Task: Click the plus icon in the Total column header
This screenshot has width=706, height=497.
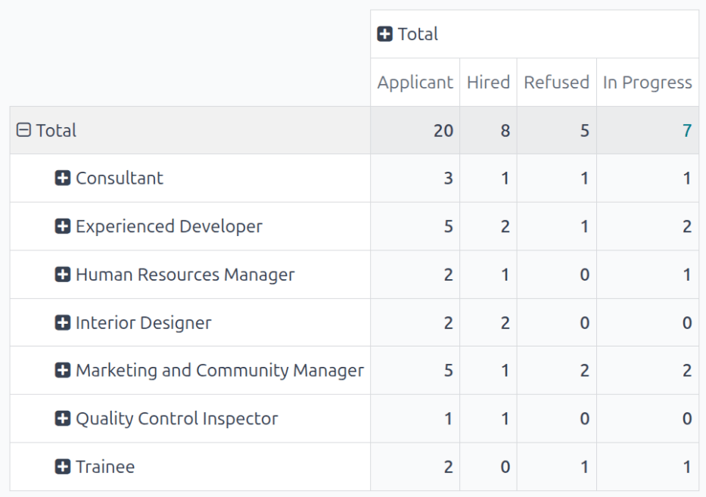Action: click(x=385, y=33)
